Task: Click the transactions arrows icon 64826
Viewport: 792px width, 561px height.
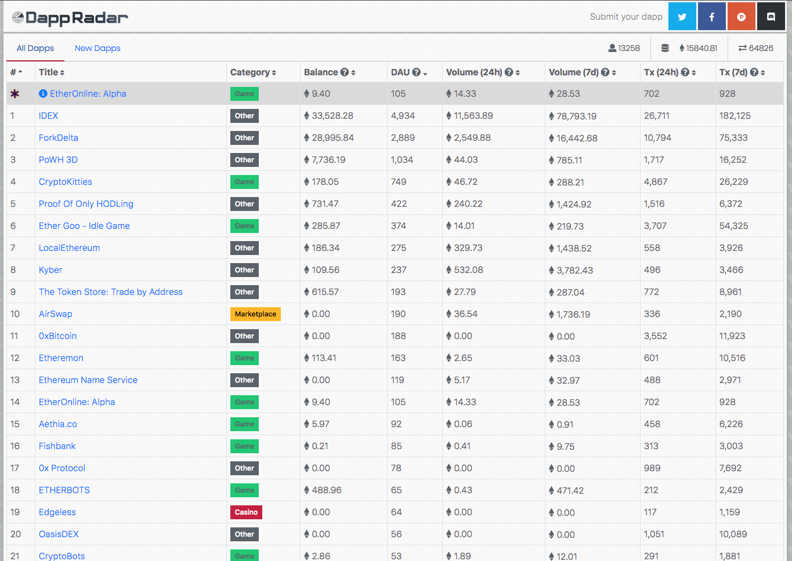Action: pos(742,48)
